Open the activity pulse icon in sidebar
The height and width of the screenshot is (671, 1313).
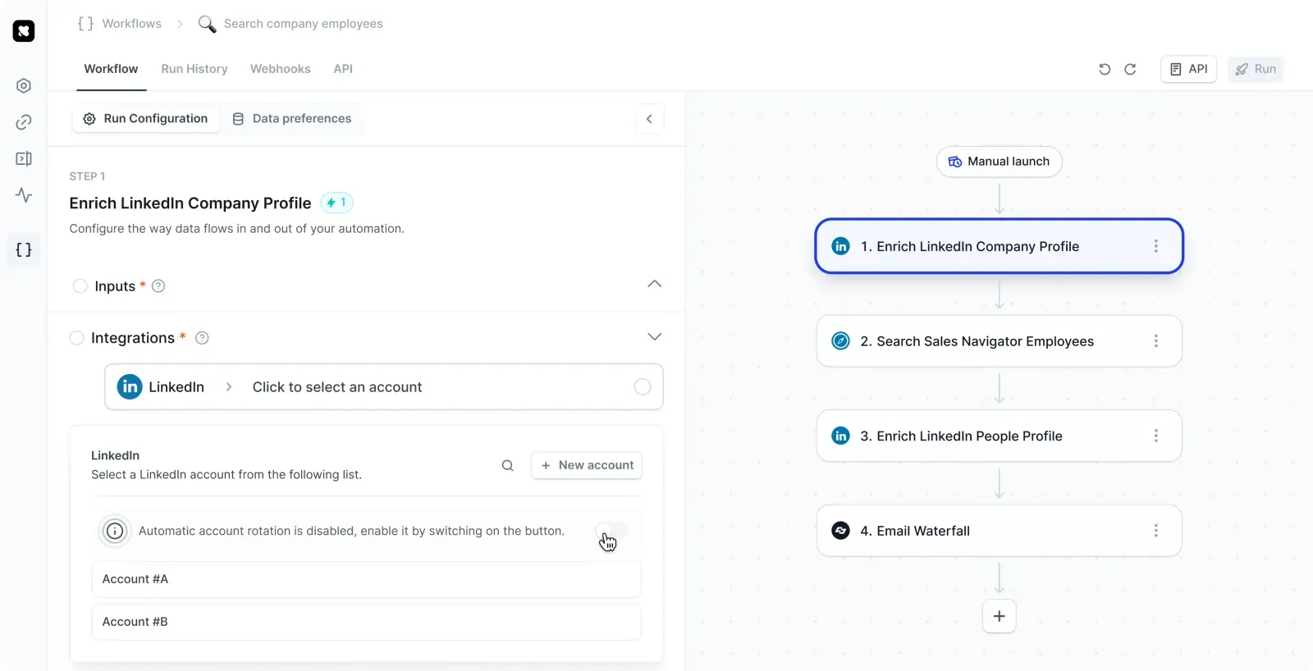point(24,195)
